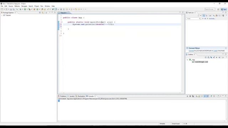
Task: Click Clear Console icon
Action: [196, 96]
